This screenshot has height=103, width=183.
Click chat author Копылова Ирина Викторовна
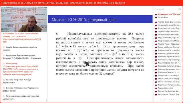point(20,55)
